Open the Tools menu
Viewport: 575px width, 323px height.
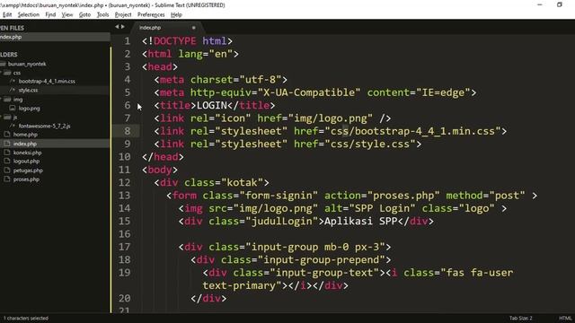point(102,14)
